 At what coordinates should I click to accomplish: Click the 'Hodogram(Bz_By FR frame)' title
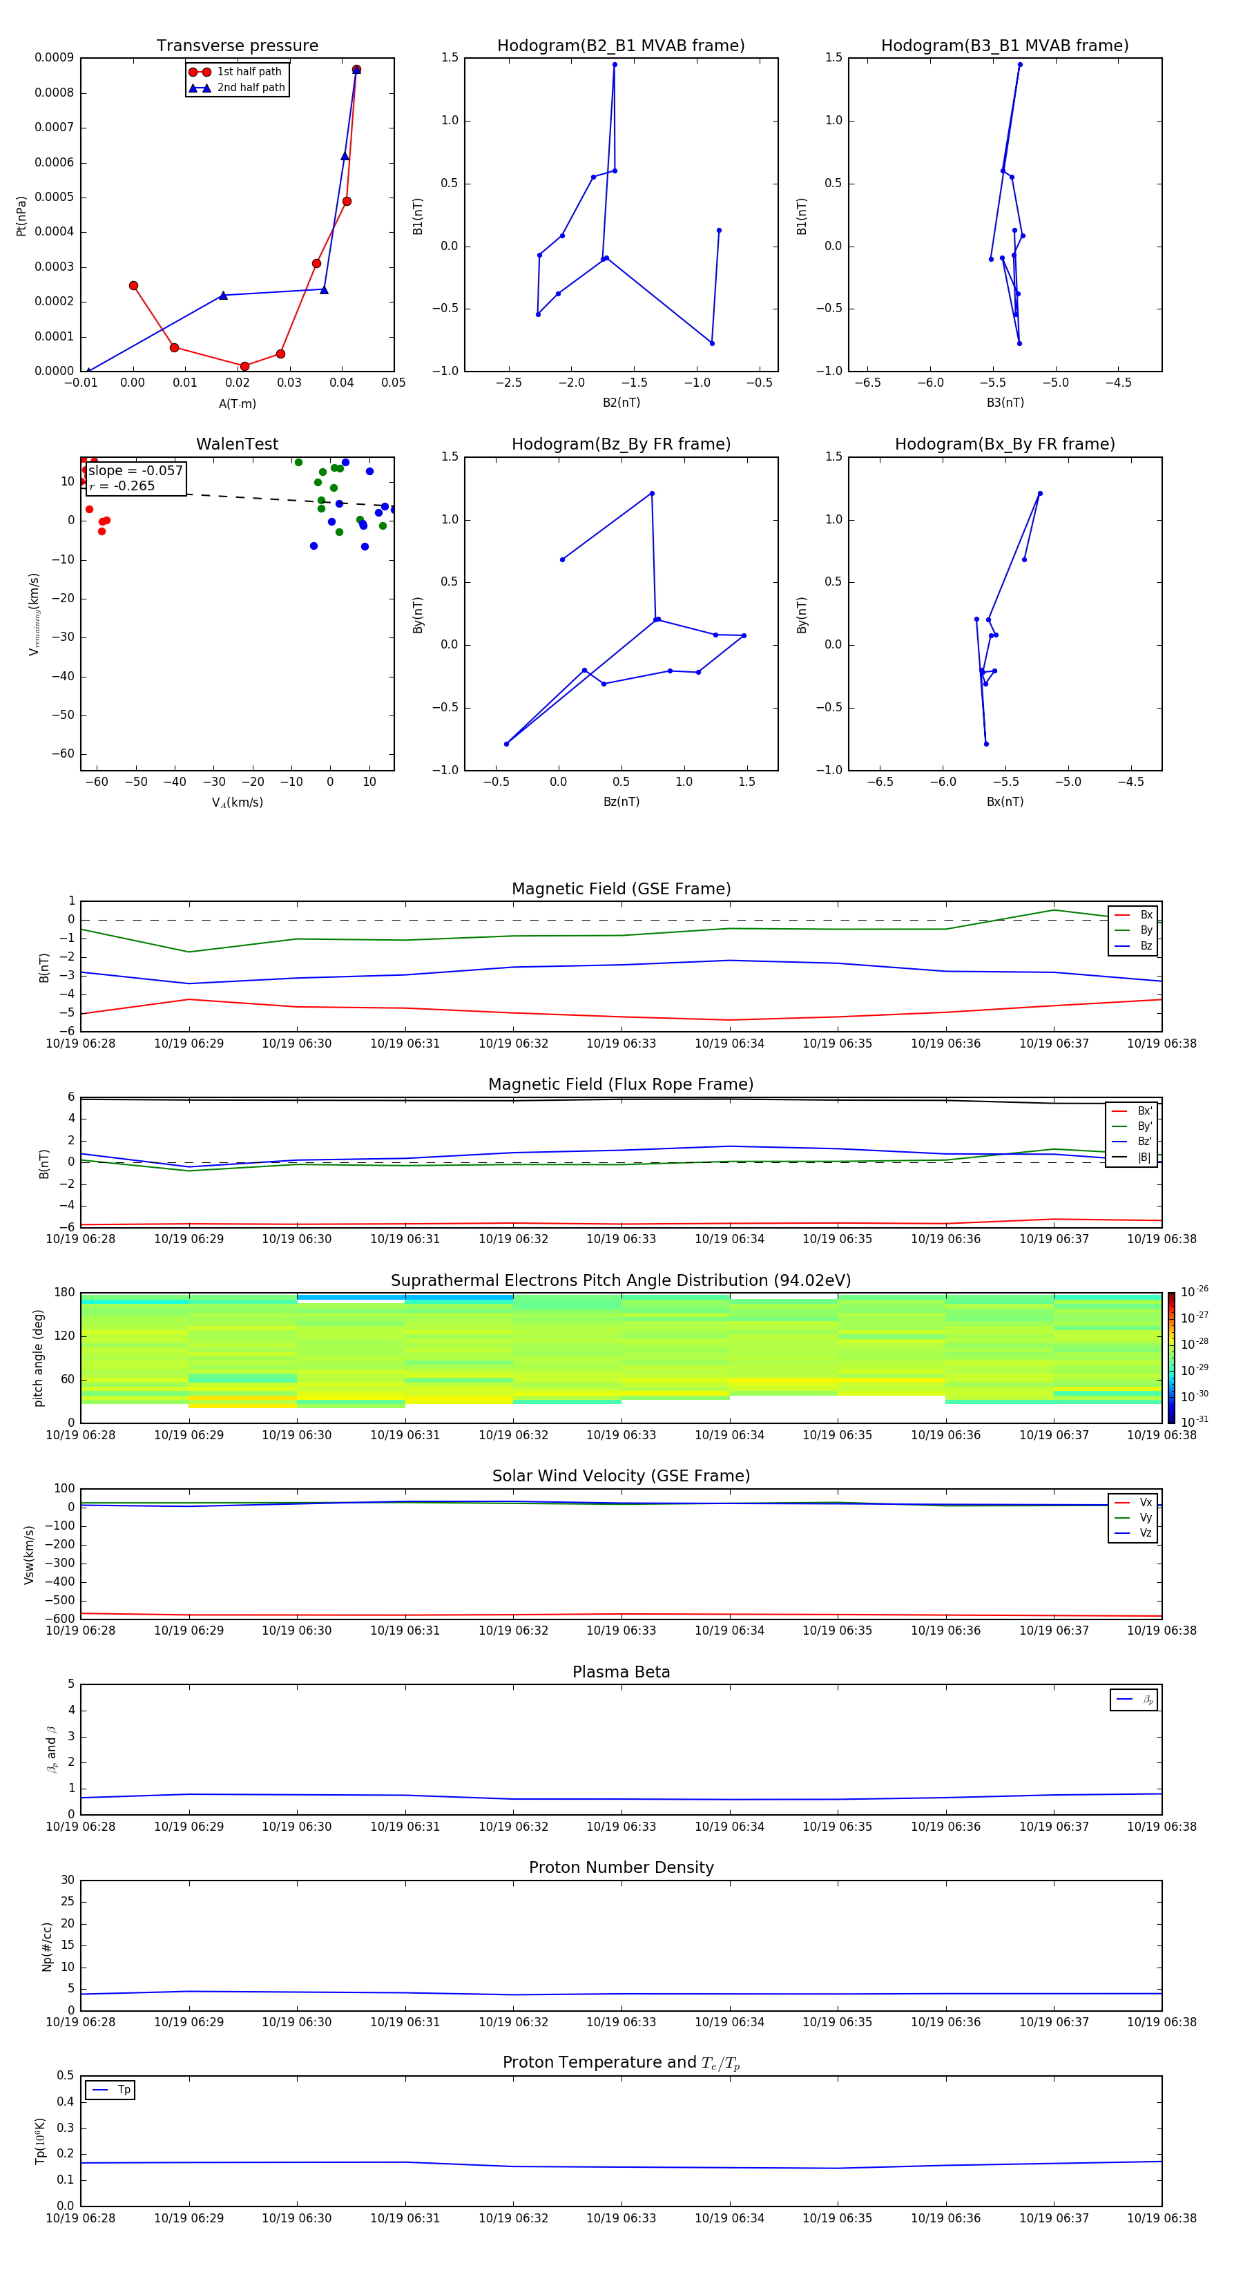(x=621, y=444)
